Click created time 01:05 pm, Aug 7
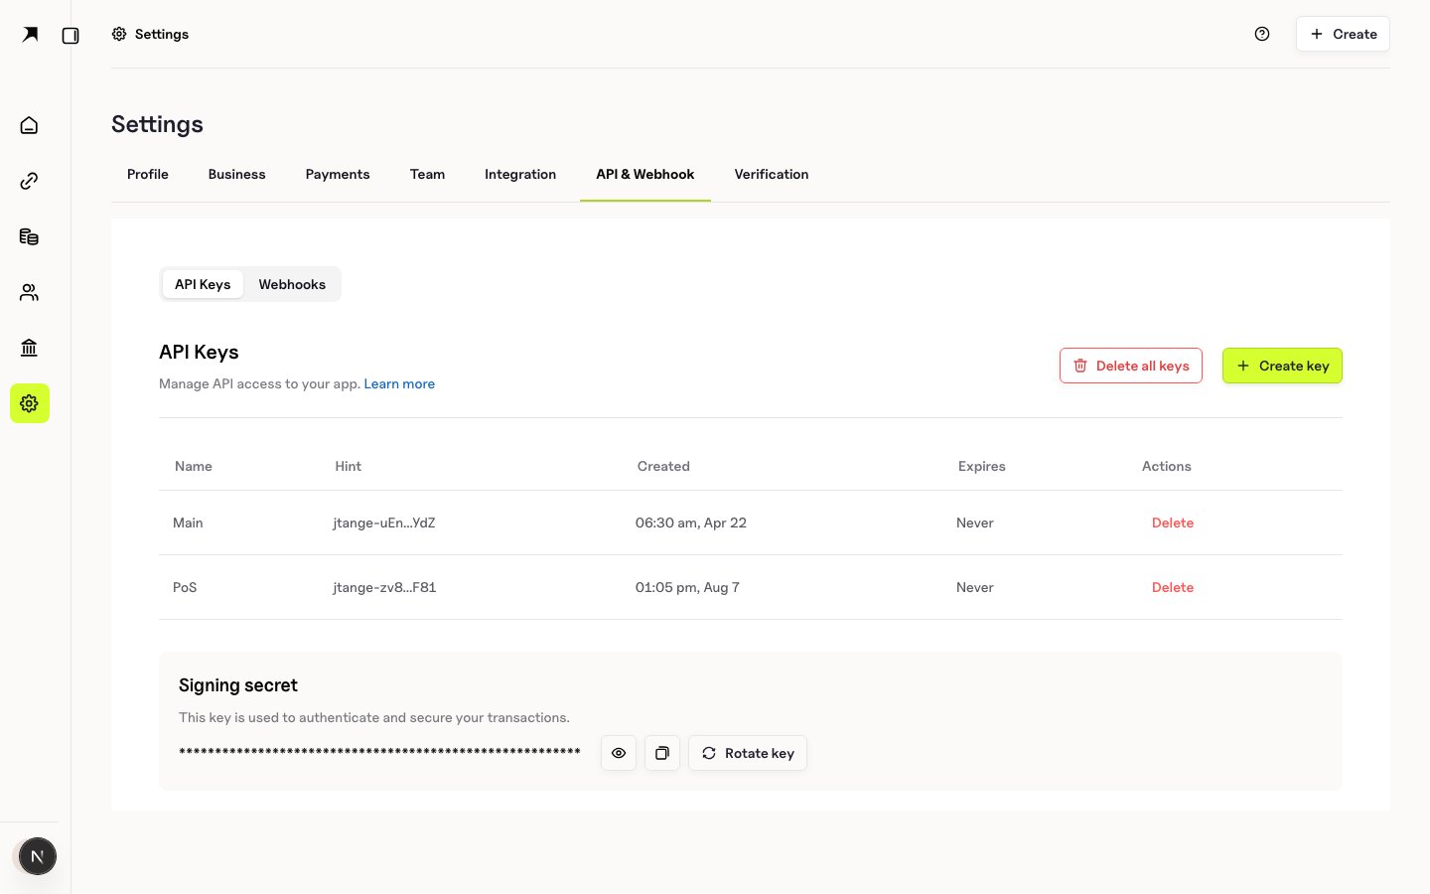Viewport: 1430px width, 894px height. 687,587
